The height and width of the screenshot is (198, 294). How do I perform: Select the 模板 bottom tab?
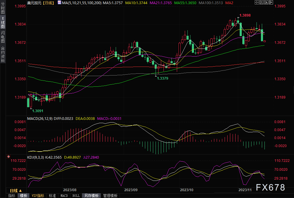[x=24, y=196]
